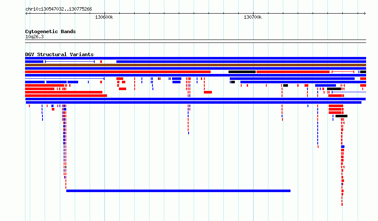
Task: Select the 10q26.3 band label
Action: click(34, 37)
